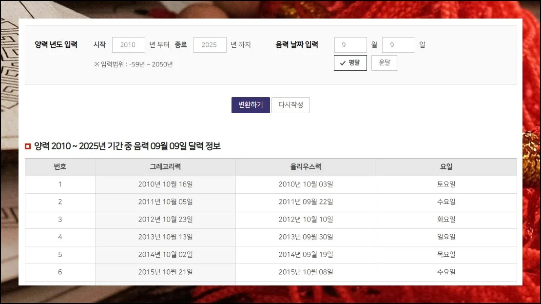The image size is (541, 304).
Task: Select the Gregorian date 2013년 10월 13일
Action: pyautogui.click(x=165, y=237)
